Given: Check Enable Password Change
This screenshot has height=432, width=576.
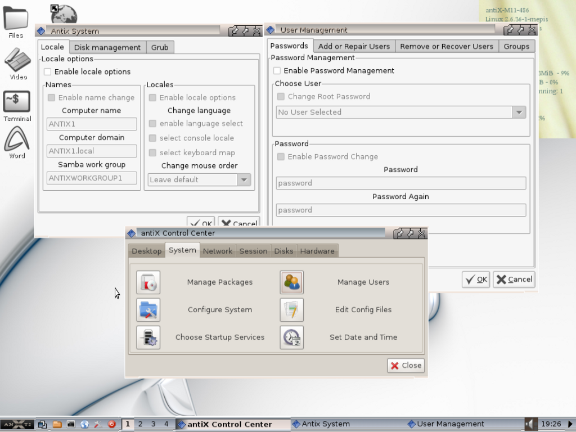Looking at the screenshot, I should click(281, 156).
